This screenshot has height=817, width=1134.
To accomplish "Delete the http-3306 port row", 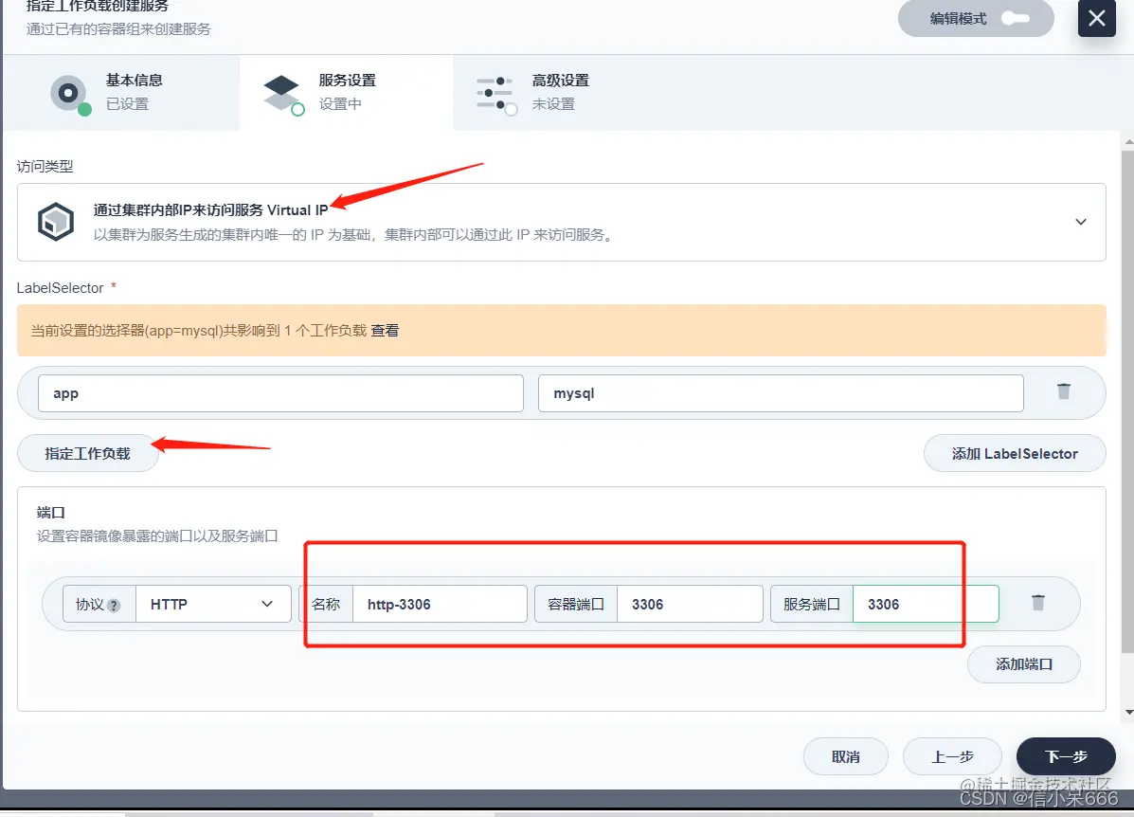I will [1037, 603].
